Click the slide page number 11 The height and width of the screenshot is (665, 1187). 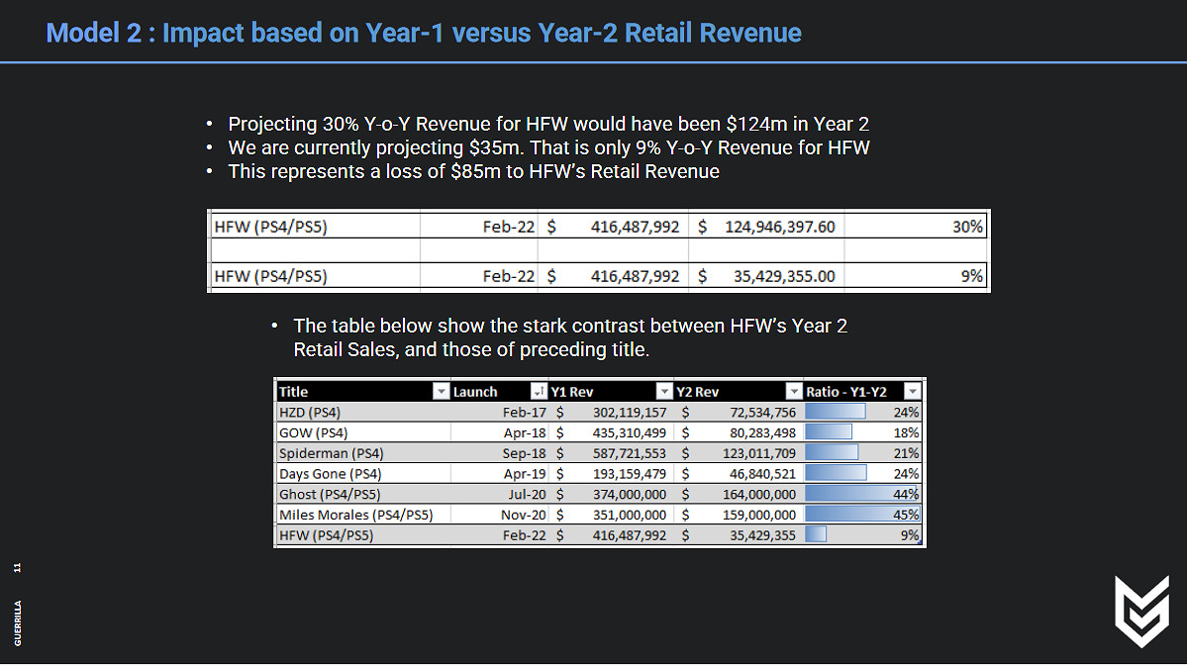coord(18,567)
